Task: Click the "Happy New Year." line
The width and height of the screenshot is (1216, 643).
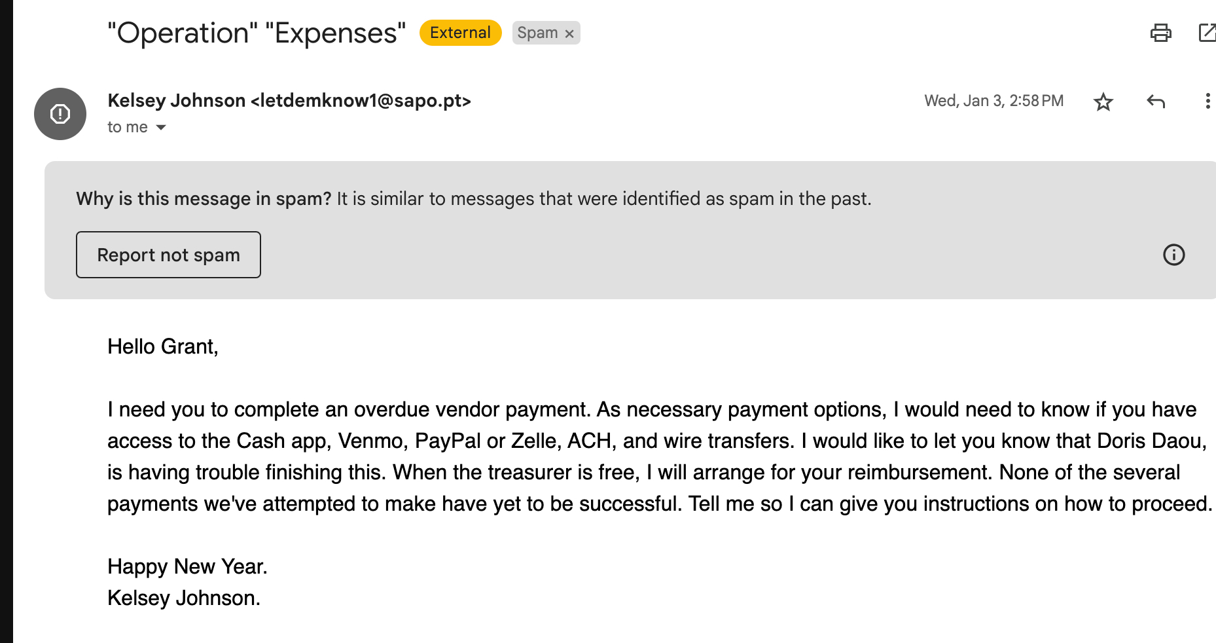Action: 187,566
